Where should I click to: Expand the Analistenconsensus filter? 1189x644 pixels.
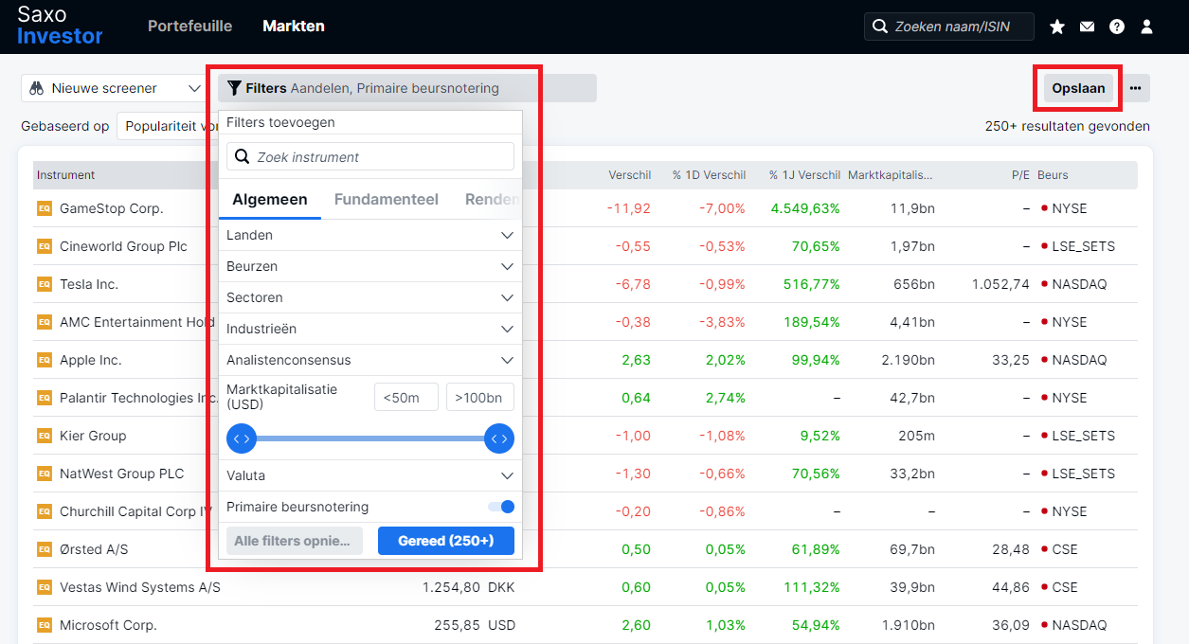370,360
